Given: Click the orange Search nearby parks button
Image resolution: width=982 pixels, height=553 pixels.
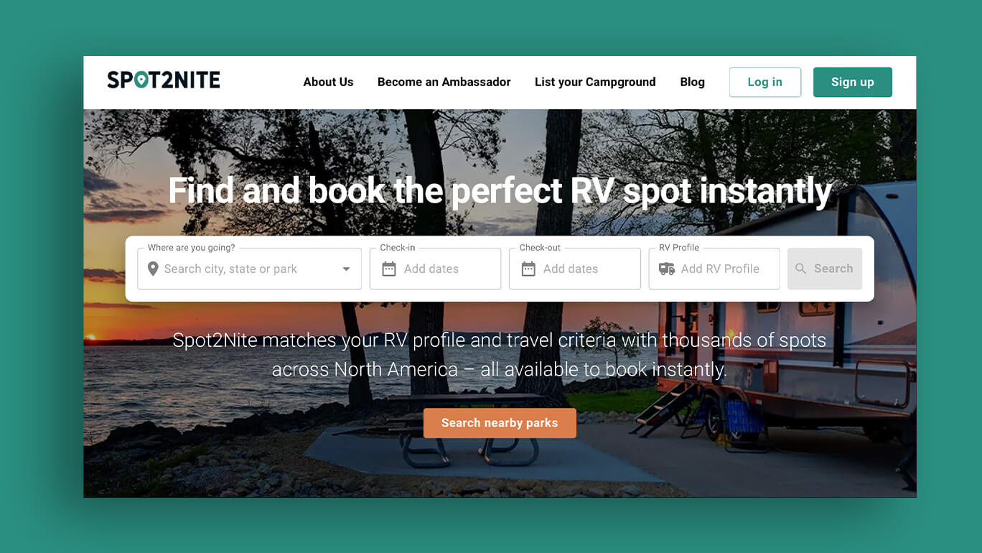Looking at the screenshot, I should 500,423.
